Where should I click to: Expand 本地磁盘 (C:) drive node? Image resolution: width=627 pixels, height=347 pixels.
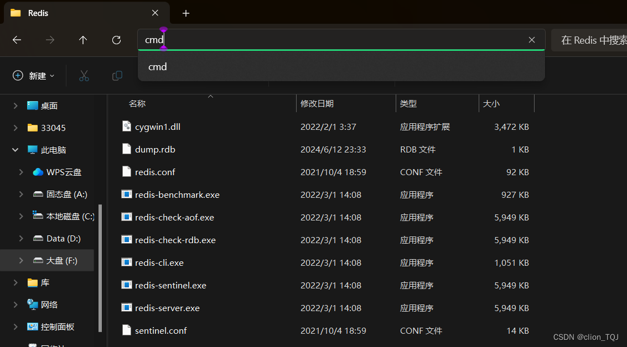click(21, 217)
